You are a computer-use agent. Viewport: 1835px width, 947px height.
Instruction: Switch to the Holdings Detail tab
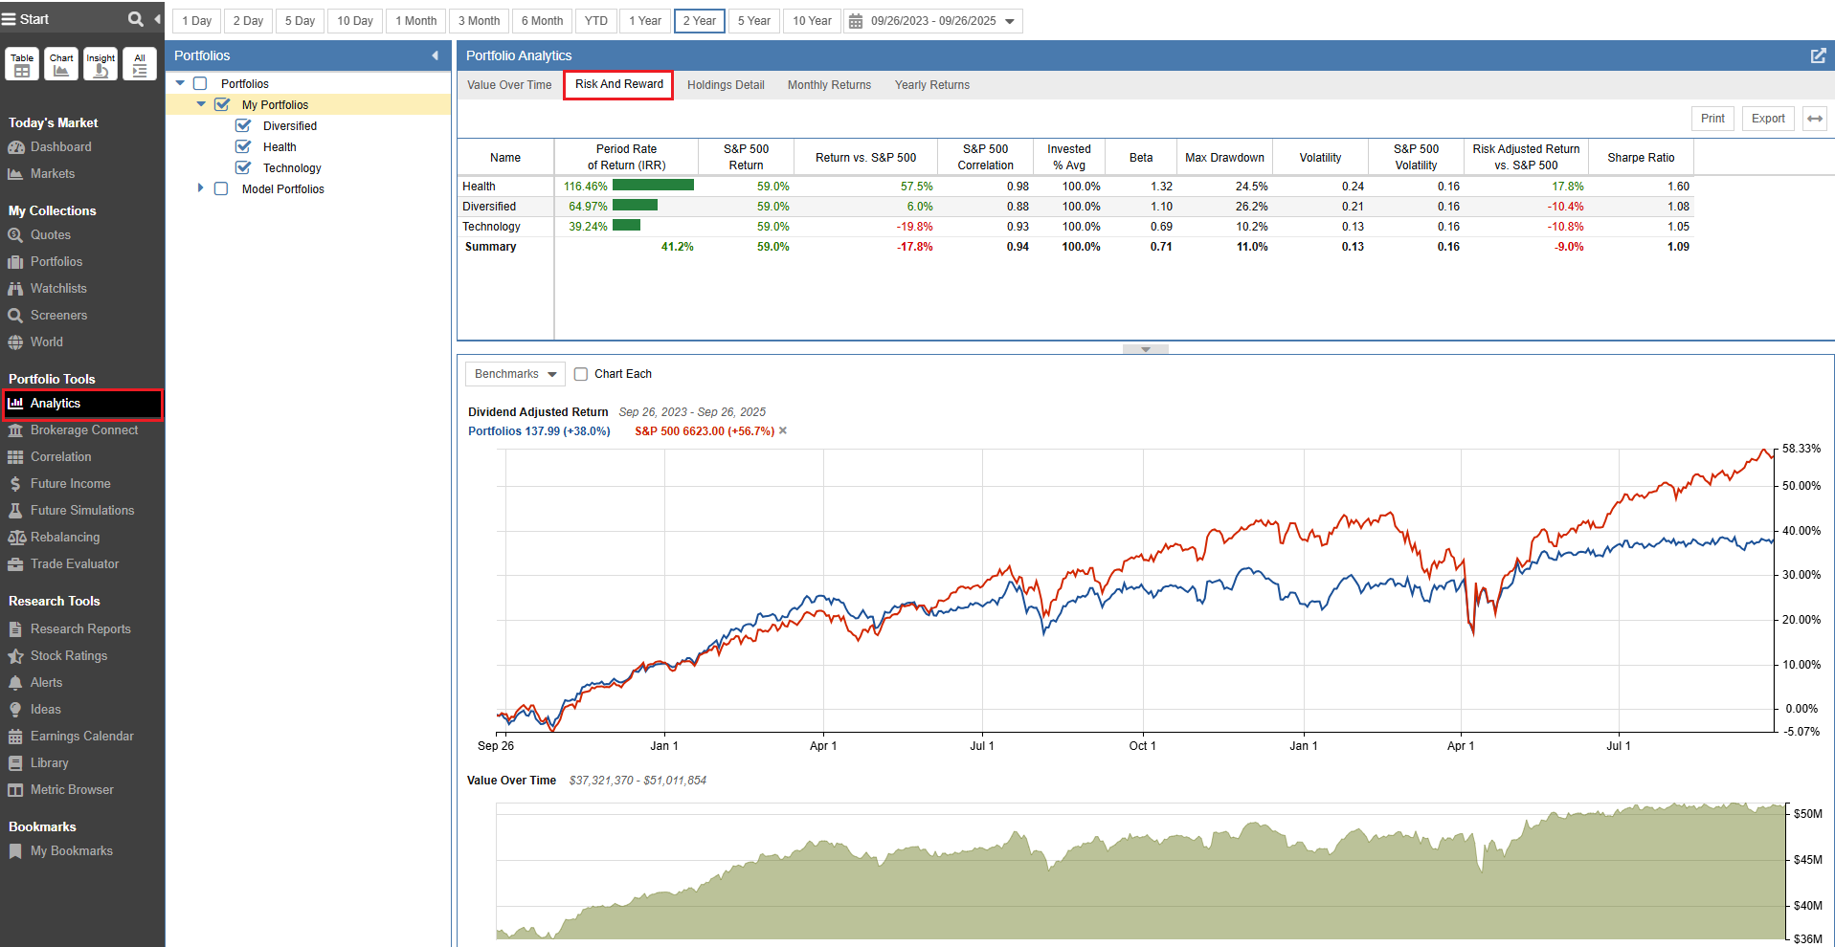point(725,85)
